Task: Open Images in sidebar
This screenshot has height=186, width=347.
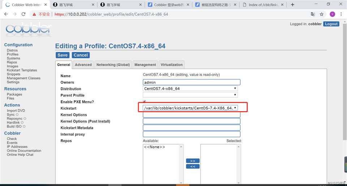Action: [12, 66]
